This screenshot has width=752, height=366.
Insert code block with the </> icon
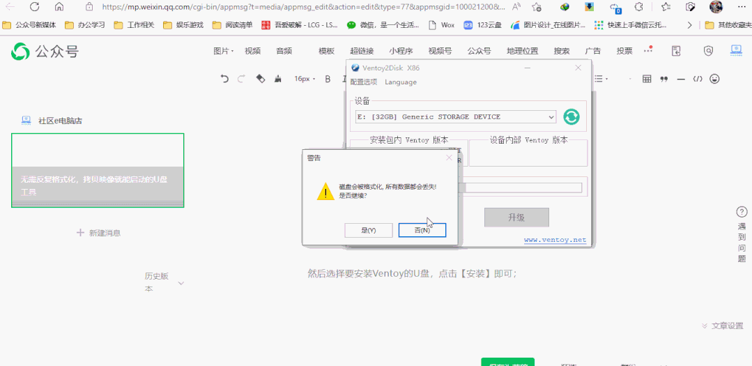[x=698, y=79]
